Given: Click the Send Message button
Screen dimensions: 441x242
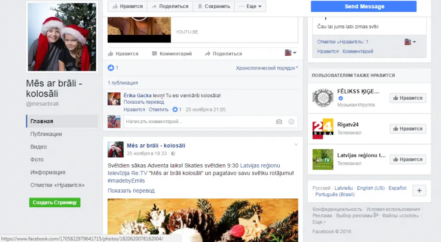Looking at the screenshot, I should click(x=364, y=6).
